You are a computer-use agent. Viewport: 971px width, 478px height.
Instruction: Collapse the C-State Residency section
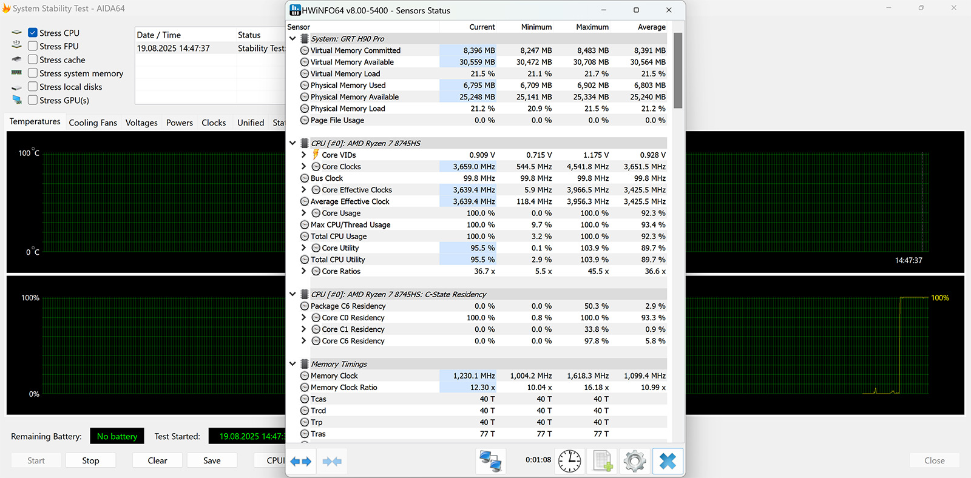pyautogui.click(x=293, y=294)
